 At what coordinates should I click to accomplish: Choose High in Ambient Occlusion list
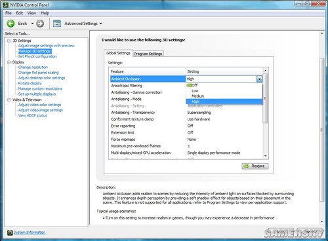[x=224, y=102]
